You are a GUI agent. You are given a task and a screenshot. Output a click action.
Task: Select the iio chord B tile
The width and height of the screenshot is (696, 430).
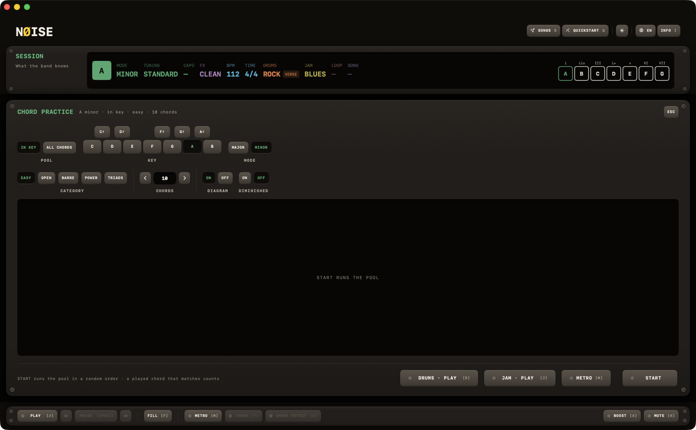pyautogui.click(x=582, y=73)
